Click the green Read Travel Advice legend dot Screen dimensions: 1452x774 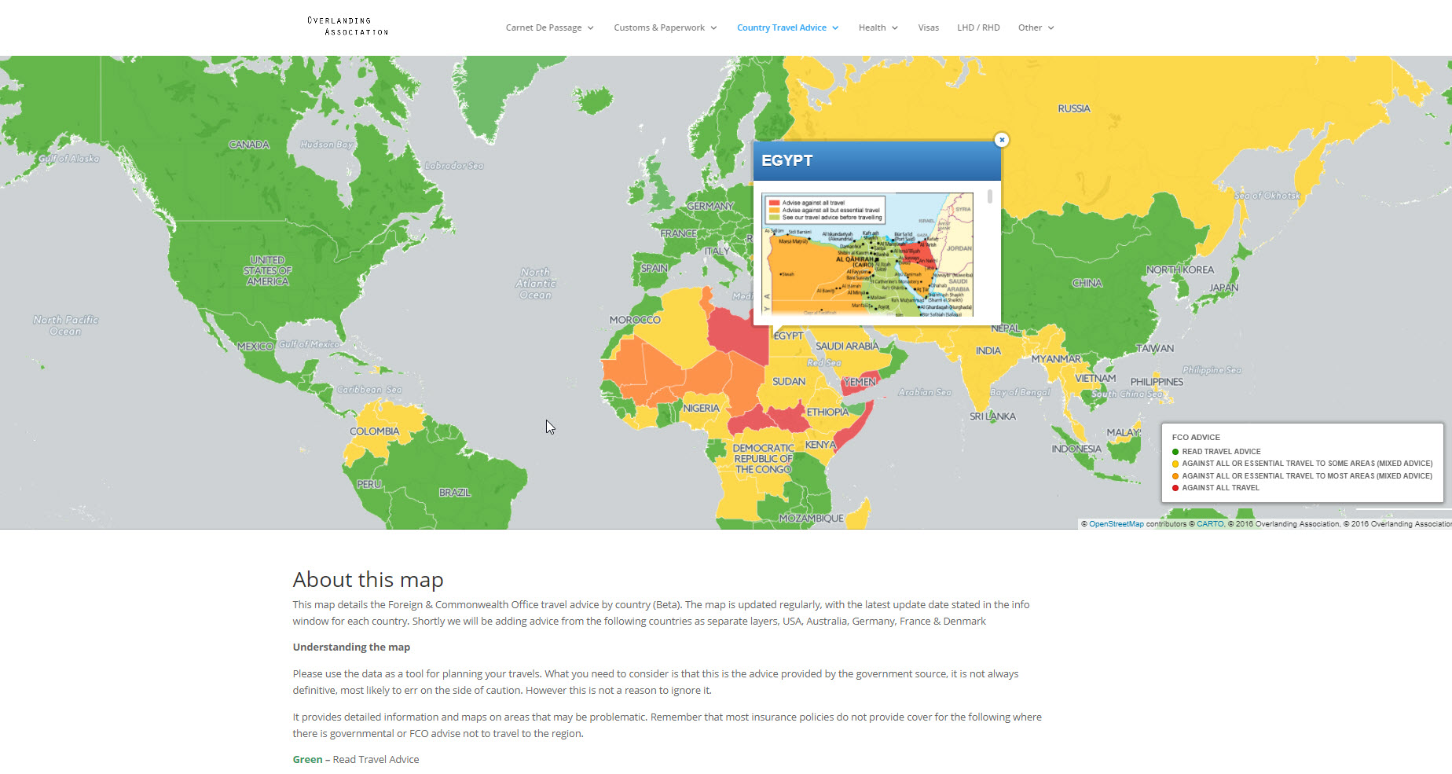click(1175, 452)
